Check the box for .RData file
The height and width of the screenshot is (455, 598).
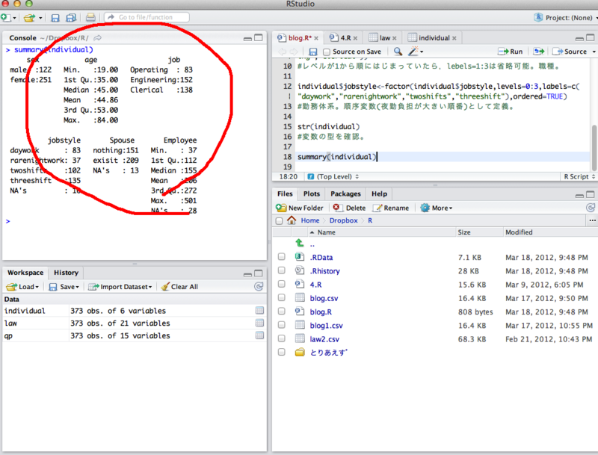pos(282,257)
